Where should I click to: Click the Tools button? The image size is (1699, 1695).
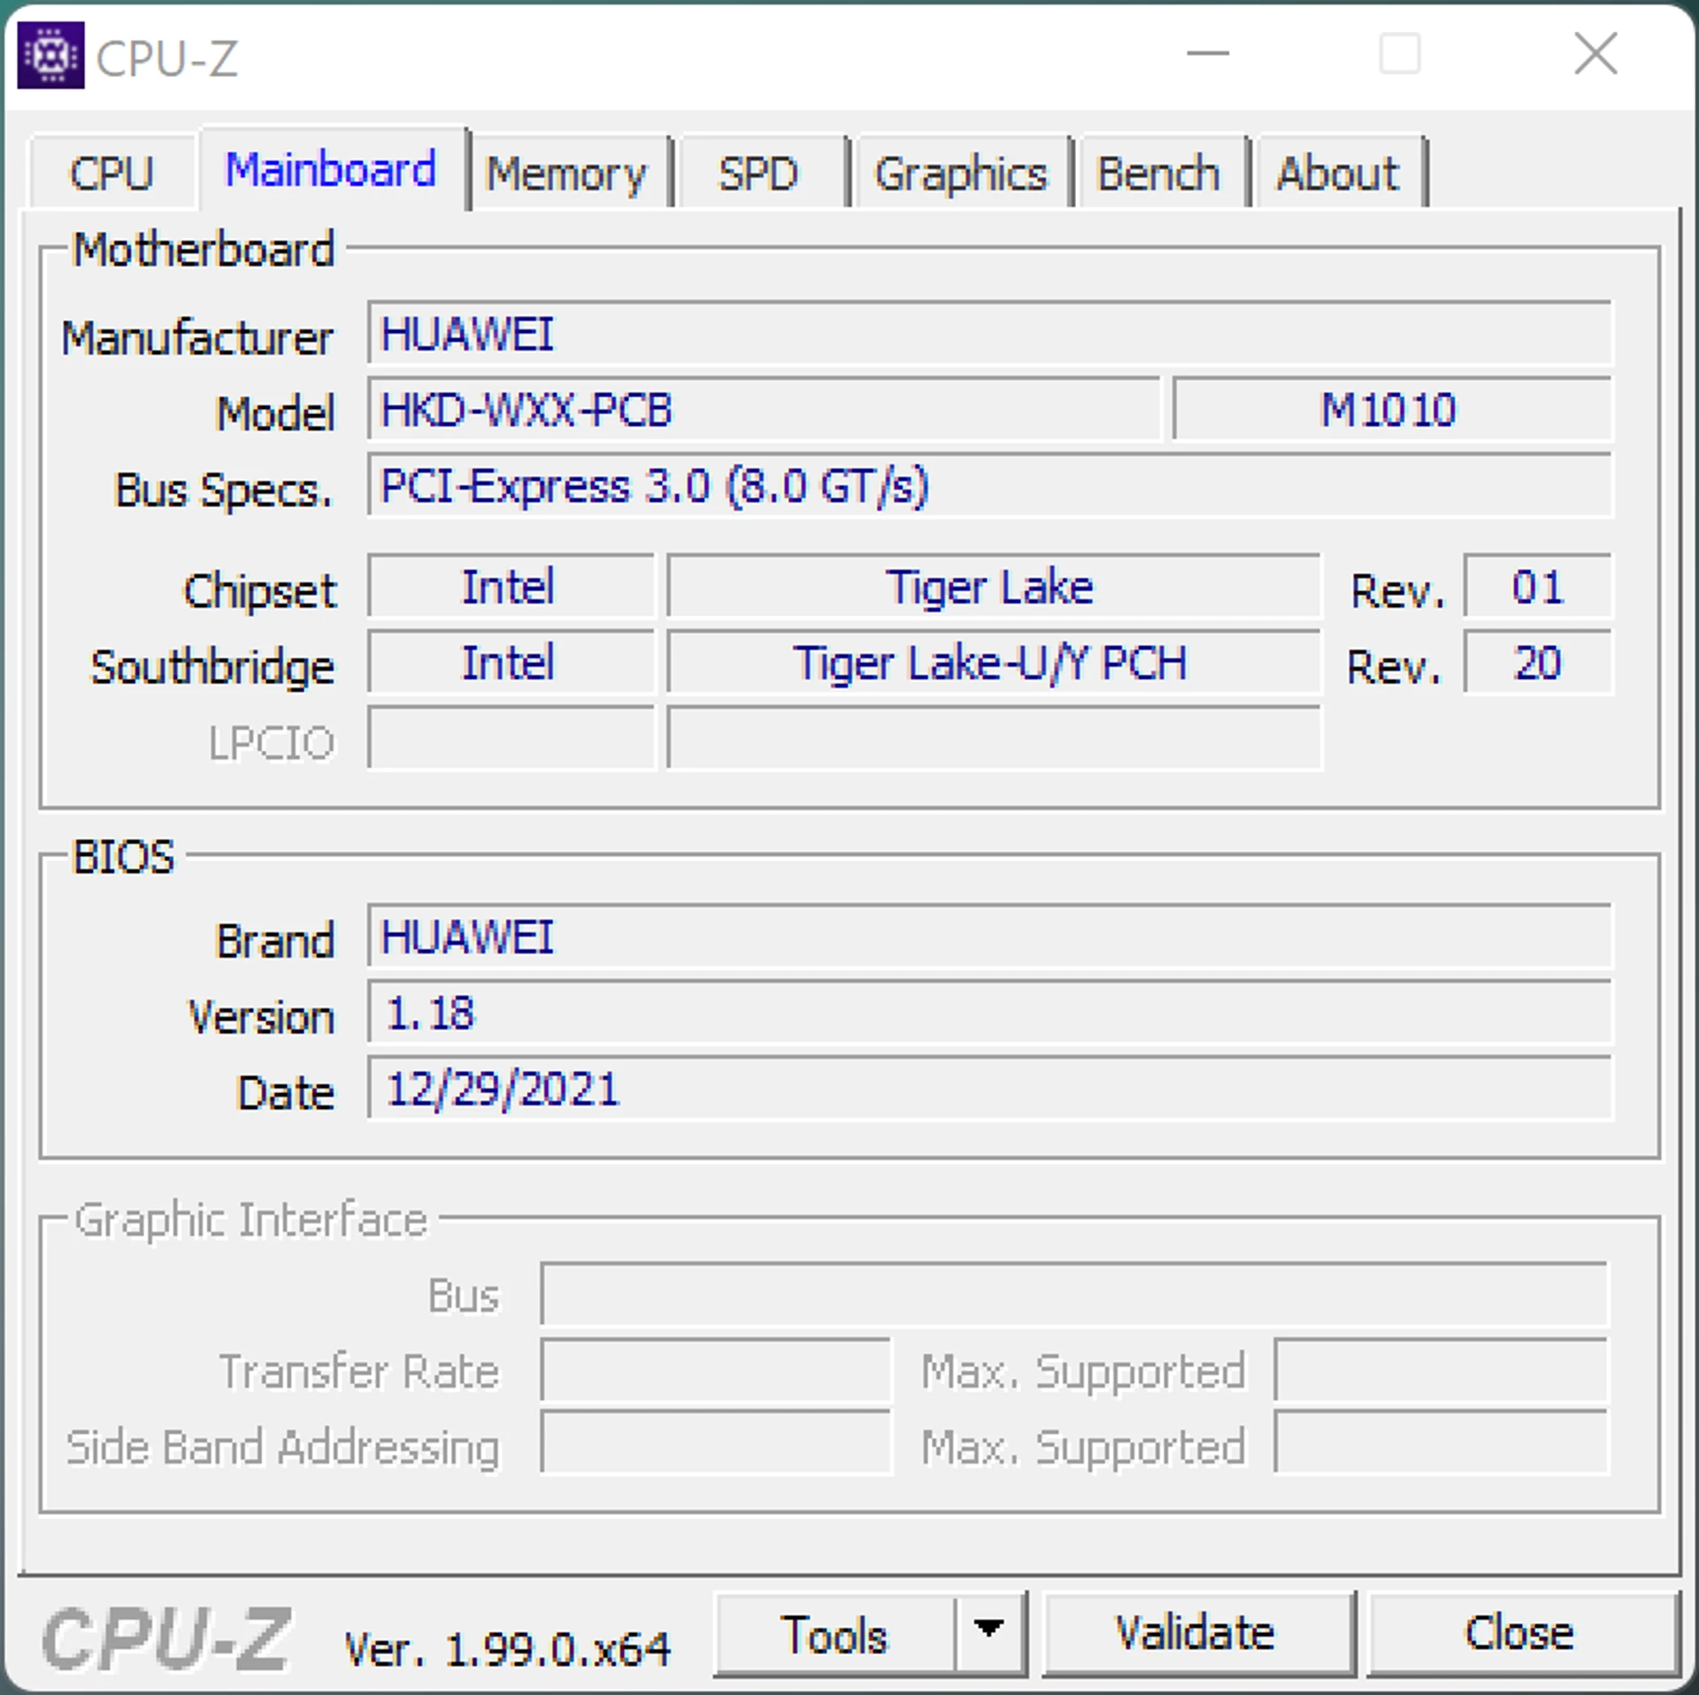834,1634
